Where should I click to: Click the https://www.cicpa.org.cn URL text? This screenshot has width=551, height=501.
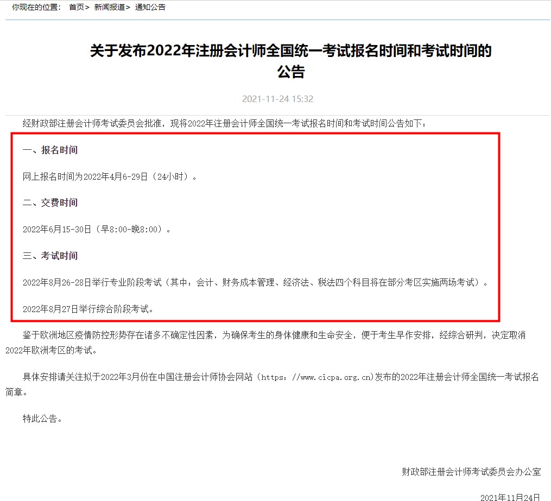316,377
